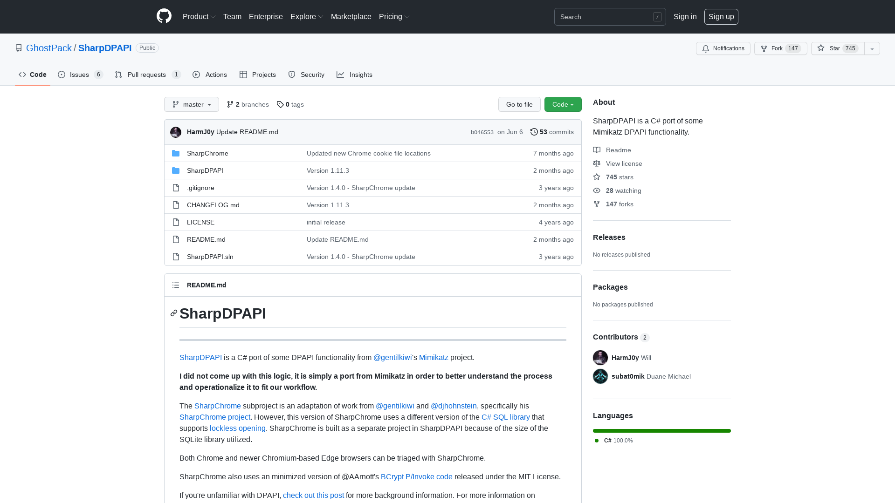Viewport: 895px width, 503px height.
Task: Click the SharpDPAPI.sln file icon
Action: (176, 257)
